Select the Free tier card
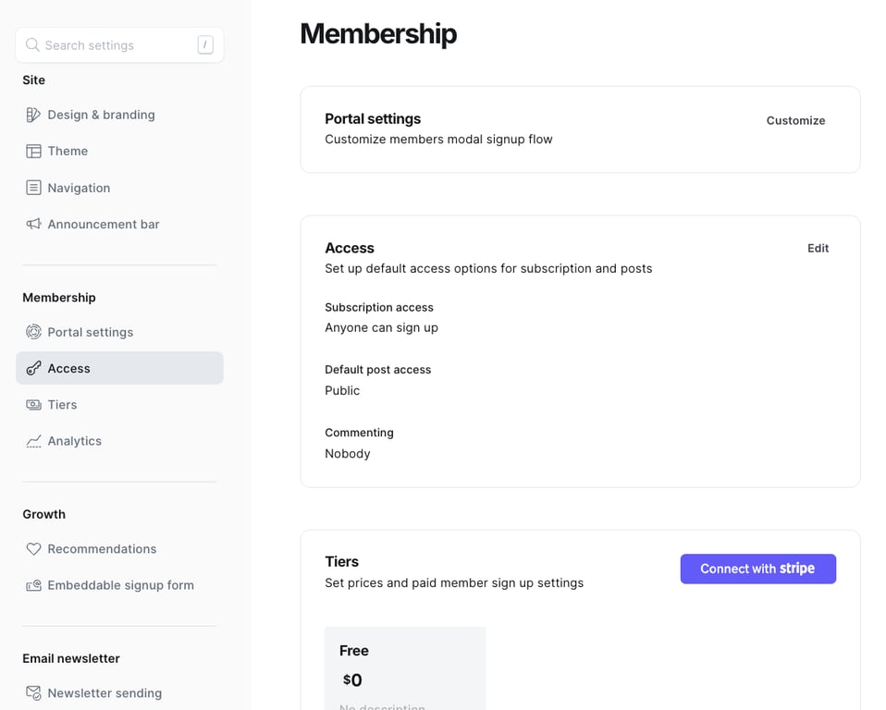 coord(404,667)
